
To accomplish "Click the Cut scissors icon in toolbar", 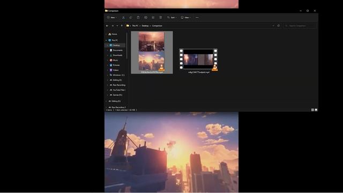I will (x=123, y=18).
